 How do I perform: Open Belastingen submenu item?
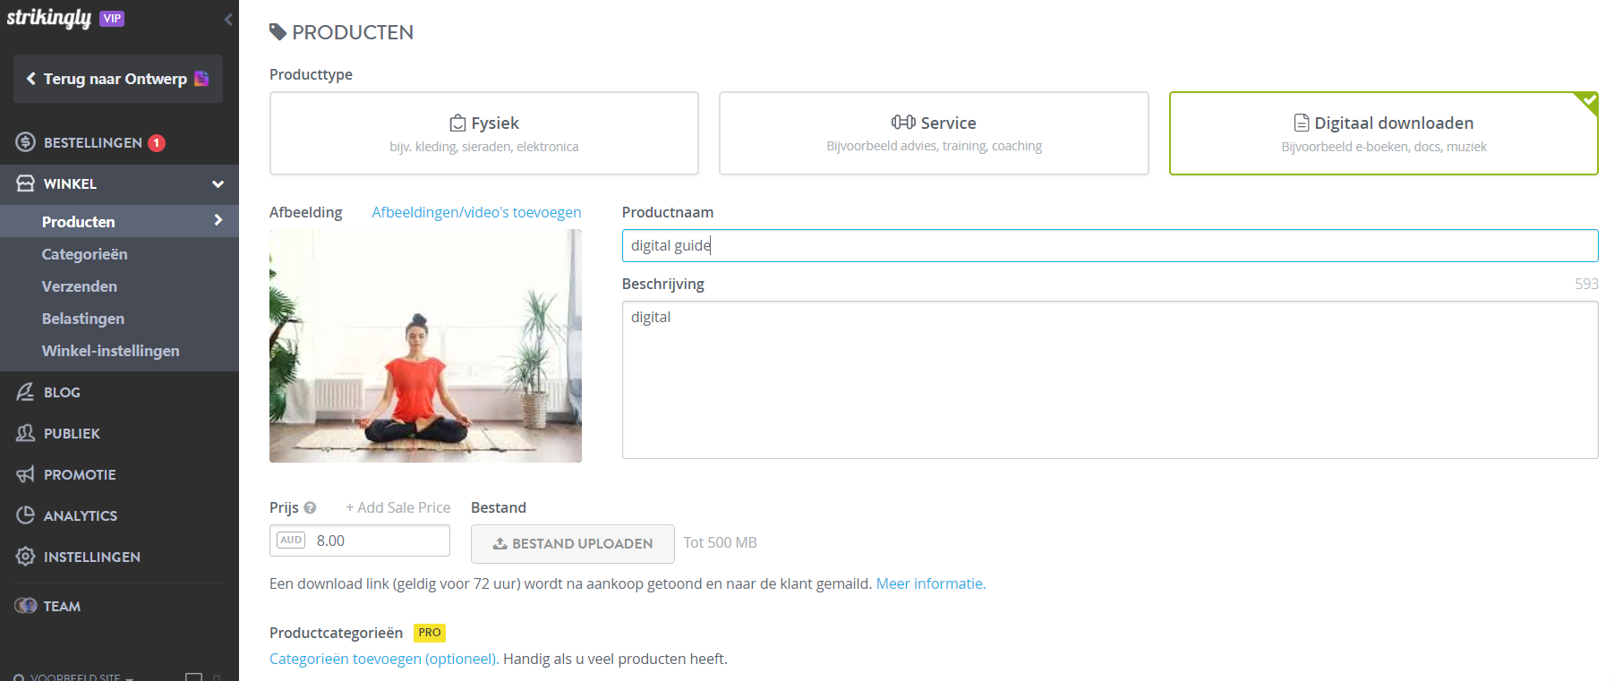[x=83, y=319]
